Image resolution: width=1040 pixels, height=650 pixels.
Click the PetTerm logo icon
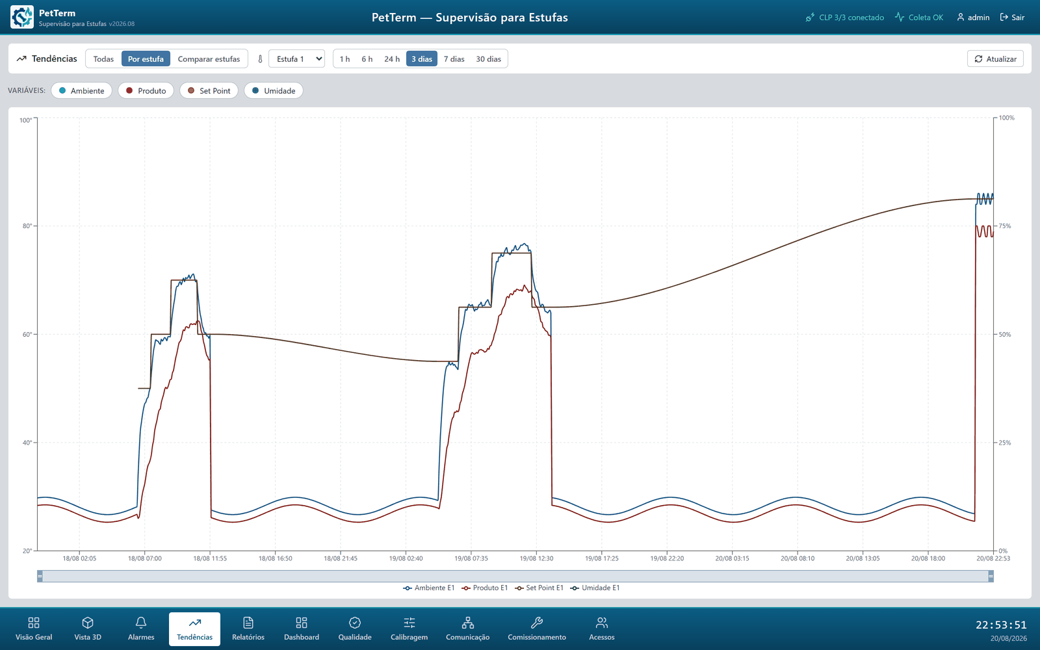click(x=22, y=17)
